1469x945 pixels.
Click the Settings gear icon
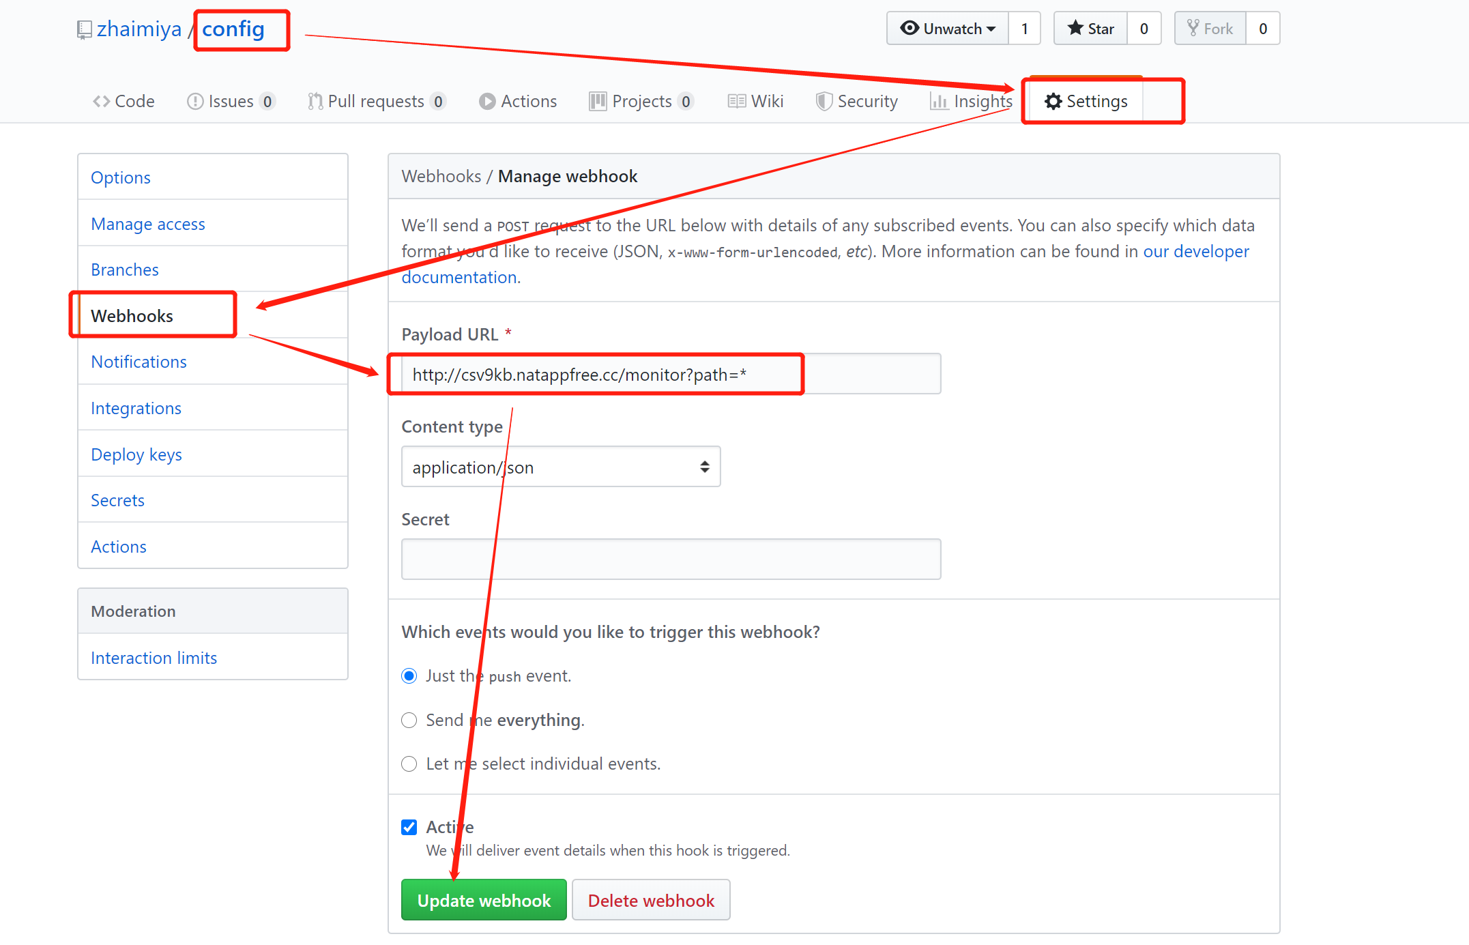coord(1053,102)
